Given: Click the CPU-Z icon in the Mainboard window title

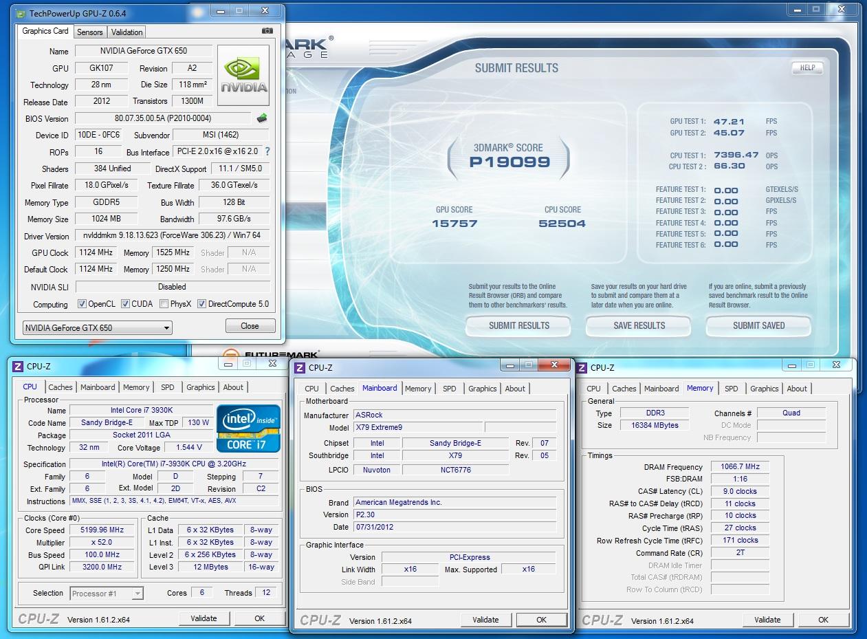Looking at the screenshot, I should click(x=300, y=368).
